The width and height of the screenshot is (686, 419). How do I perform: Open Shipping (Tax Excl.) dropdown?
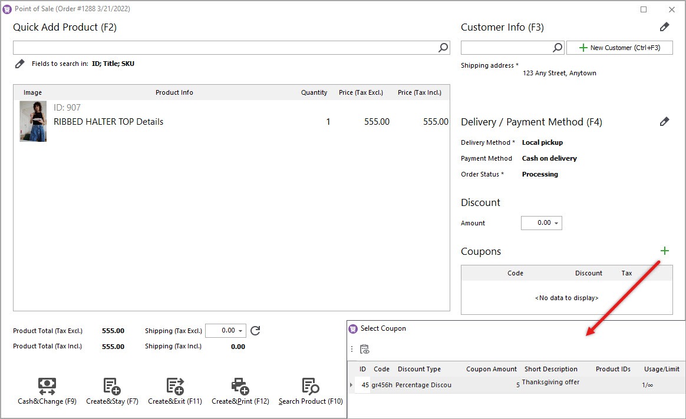pyautogui.click(x=240, y=331)
